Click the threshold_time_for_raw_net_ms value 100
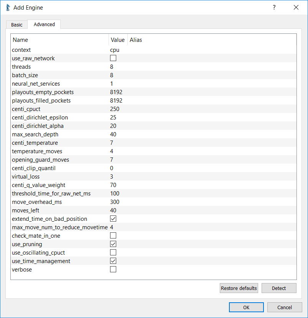This screenshot has height=318, width=308. coord(115,194)
